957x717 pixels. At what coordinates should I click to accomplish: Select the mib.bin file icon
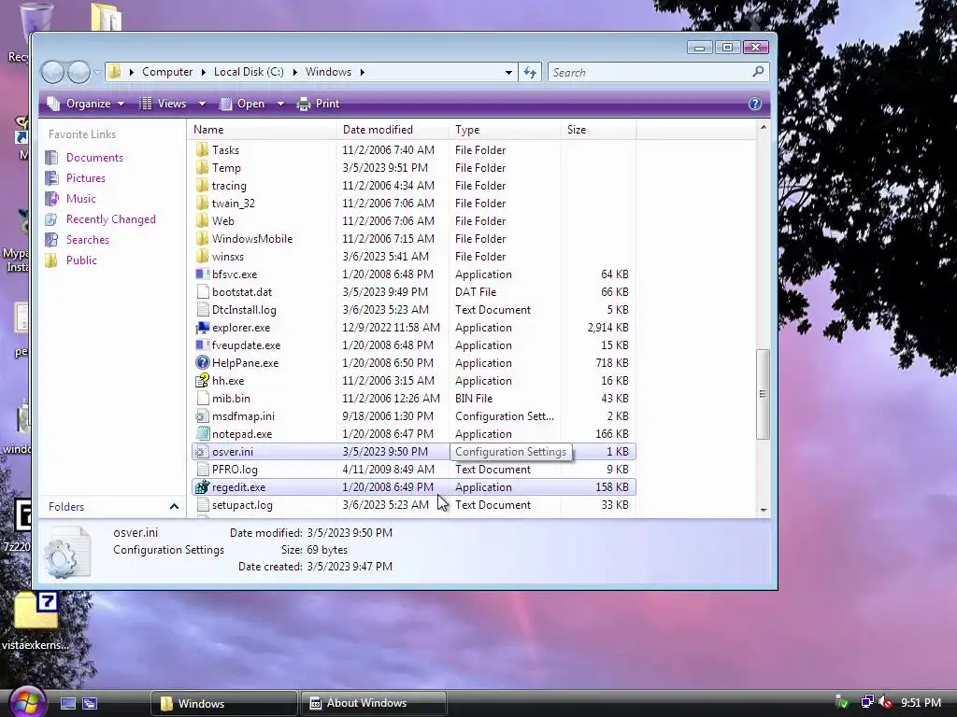tap(202, 398)
